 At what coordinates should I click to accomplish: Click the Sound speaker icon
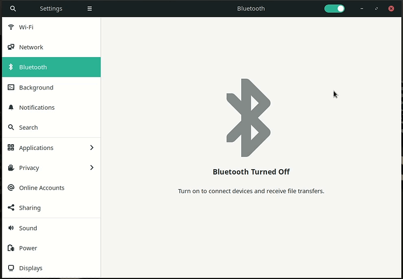[11, 228]
